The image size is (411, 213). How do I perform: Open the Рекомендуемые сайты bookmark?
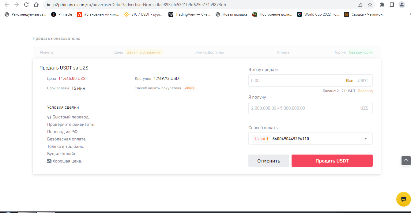tap(25, 14)
